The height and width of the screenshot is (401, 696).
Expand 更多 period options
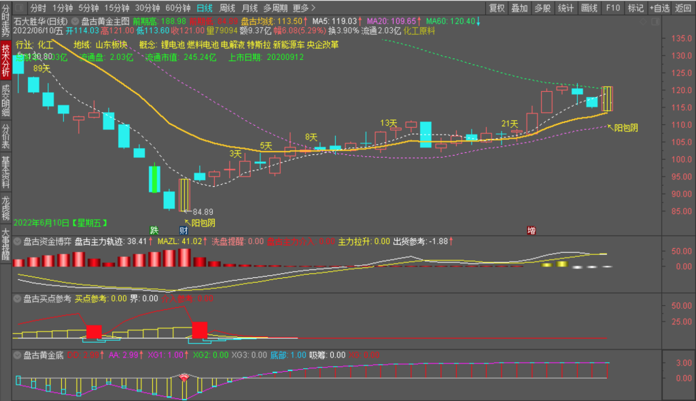(304, 8)
